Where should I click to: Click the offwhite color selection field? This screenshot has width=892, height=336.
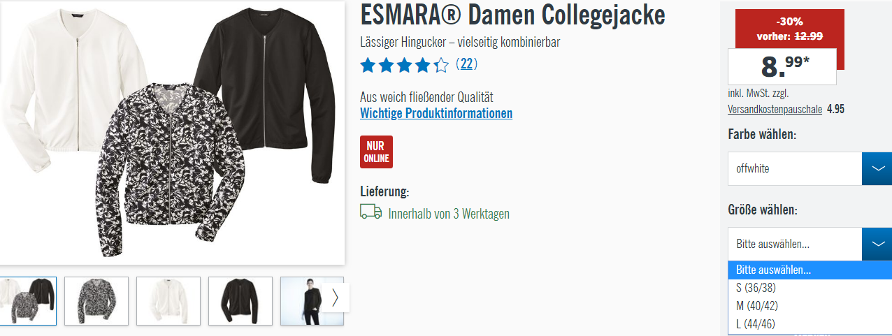[795, 168]
